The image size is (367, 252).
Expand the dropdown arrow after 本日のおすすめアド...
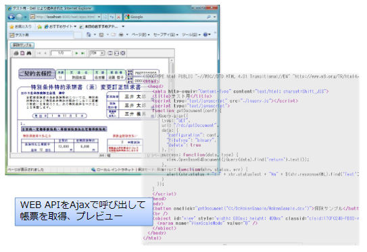click(x=123, y=26)
